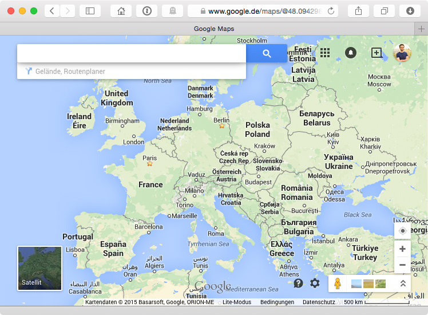Click the 1Password toolbar icon
The height and width of the screenshot is (315, 428).
147,11
